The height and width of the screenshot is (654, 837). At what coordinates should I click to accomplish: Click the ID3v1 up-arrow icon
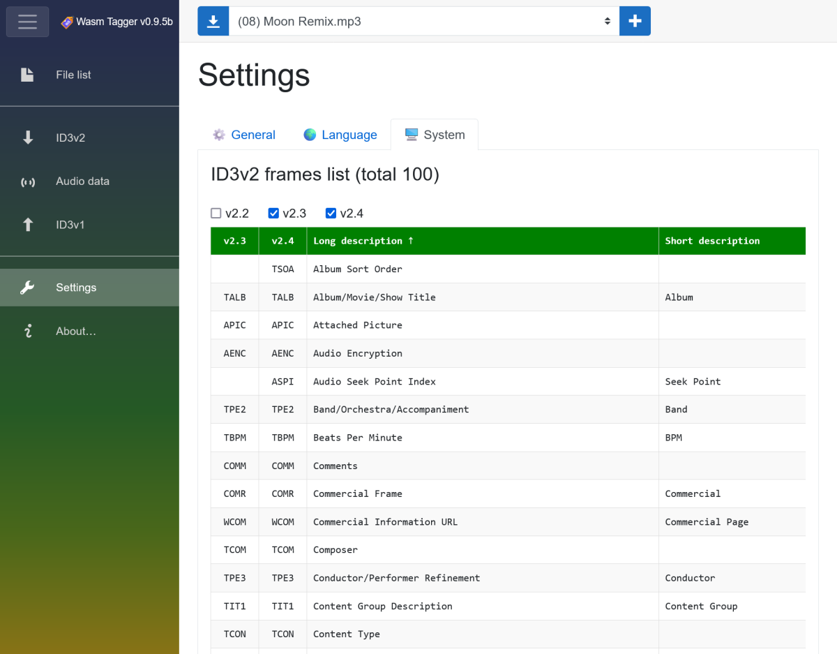(x=28, y=225)
